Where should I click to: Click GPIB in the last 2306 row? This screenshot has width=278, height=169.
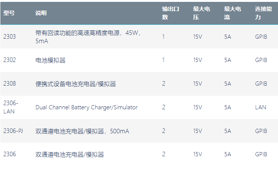coord(261,154)
